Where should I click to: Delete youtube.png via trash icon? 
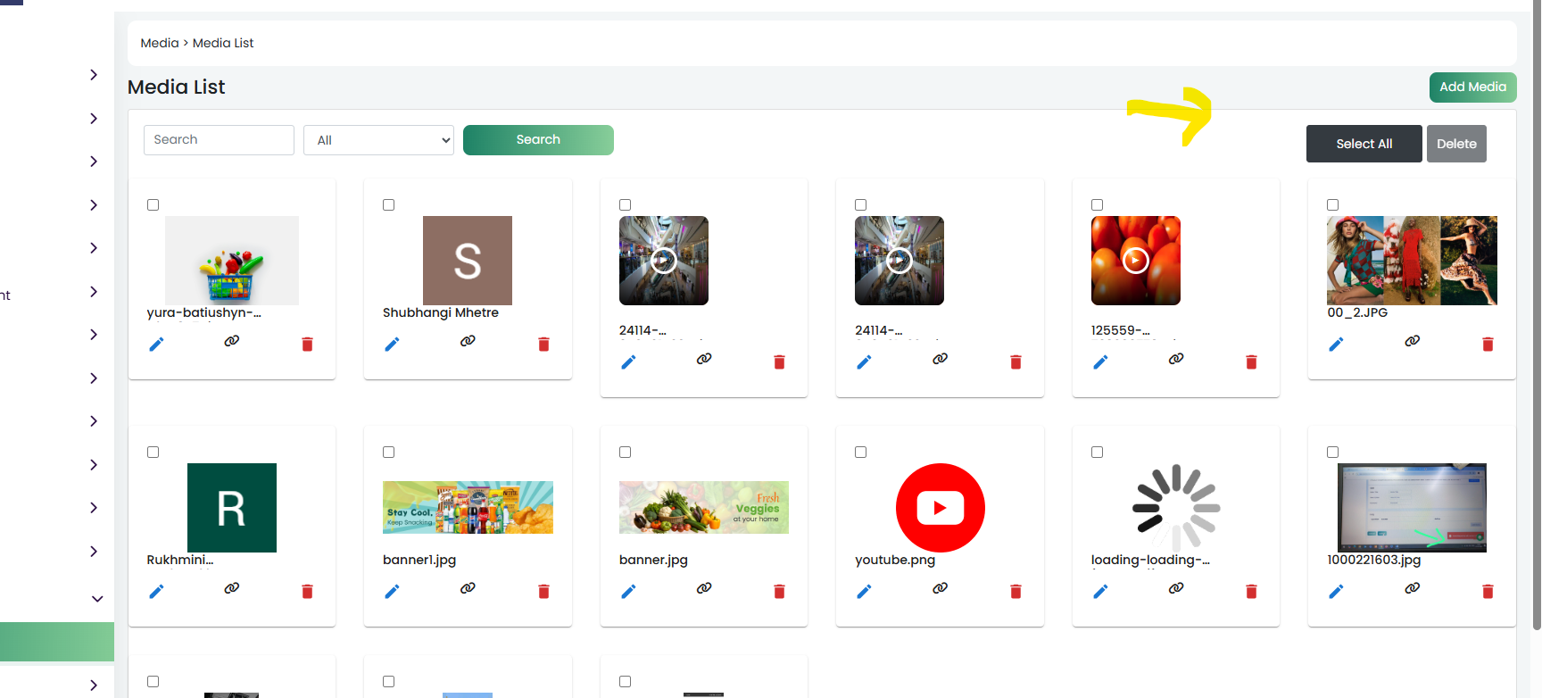pyautogui.click(x=1016, y=592)
